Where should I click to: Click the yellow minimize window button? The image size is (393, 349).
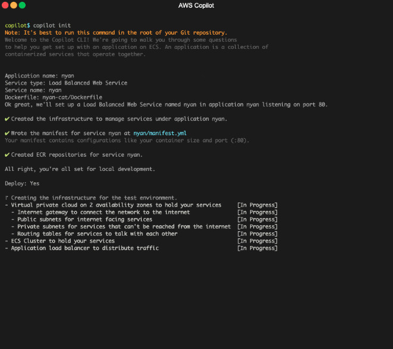pyautogui.click(x=14, y=5)
